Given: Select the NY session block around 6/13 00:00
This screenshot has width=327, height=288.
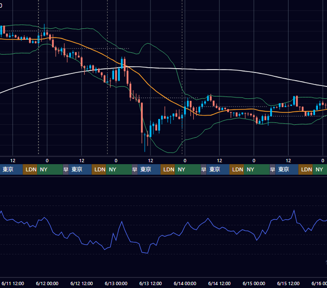Looking at the screenshot, I should pyautogui.click(x=119, y=169).
